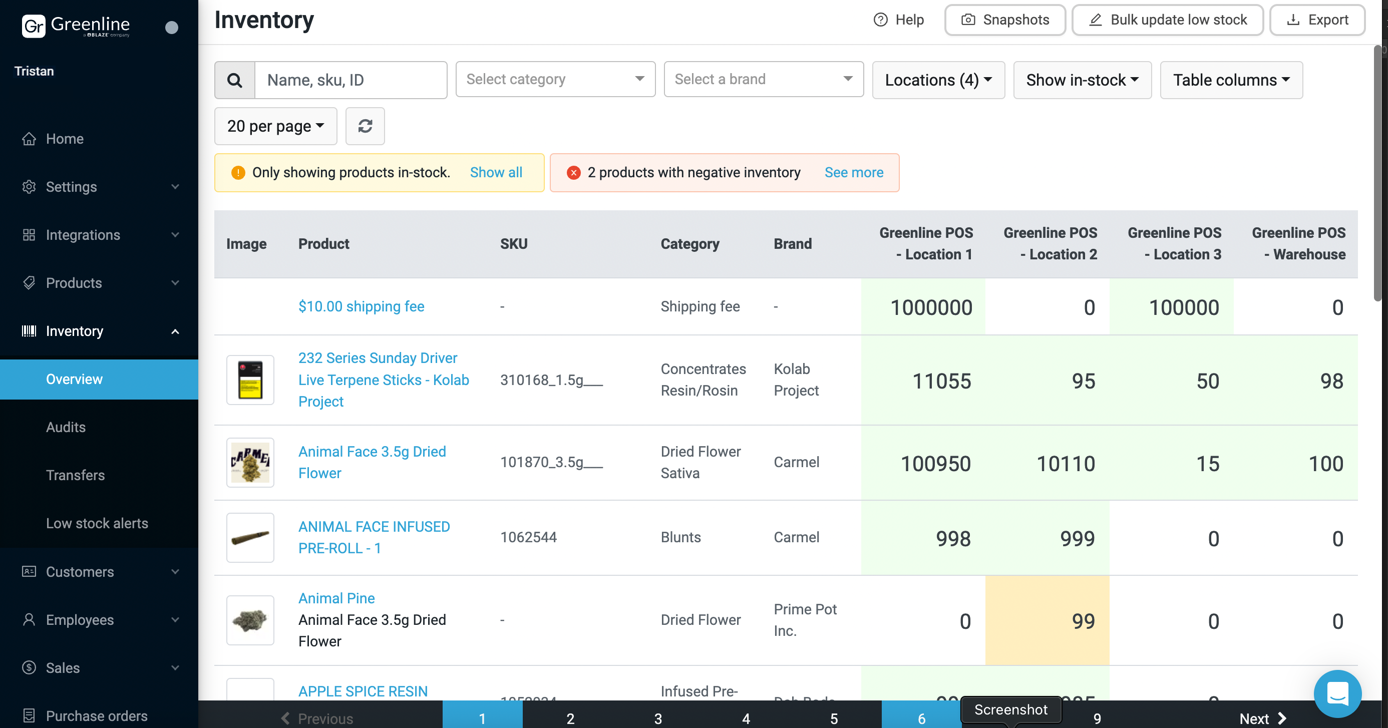The width and height of the screenshot is (1388, 728).
Task: Open the live chat bubble
Action: [1337, 693]
